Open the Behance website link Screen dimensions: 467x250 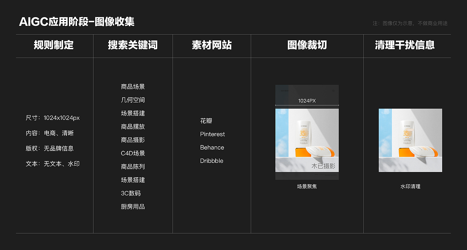click(x=212, y=147)
